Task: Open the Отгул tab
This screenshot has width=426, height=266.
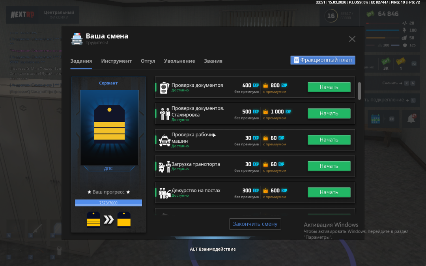Action: (148, 61)
